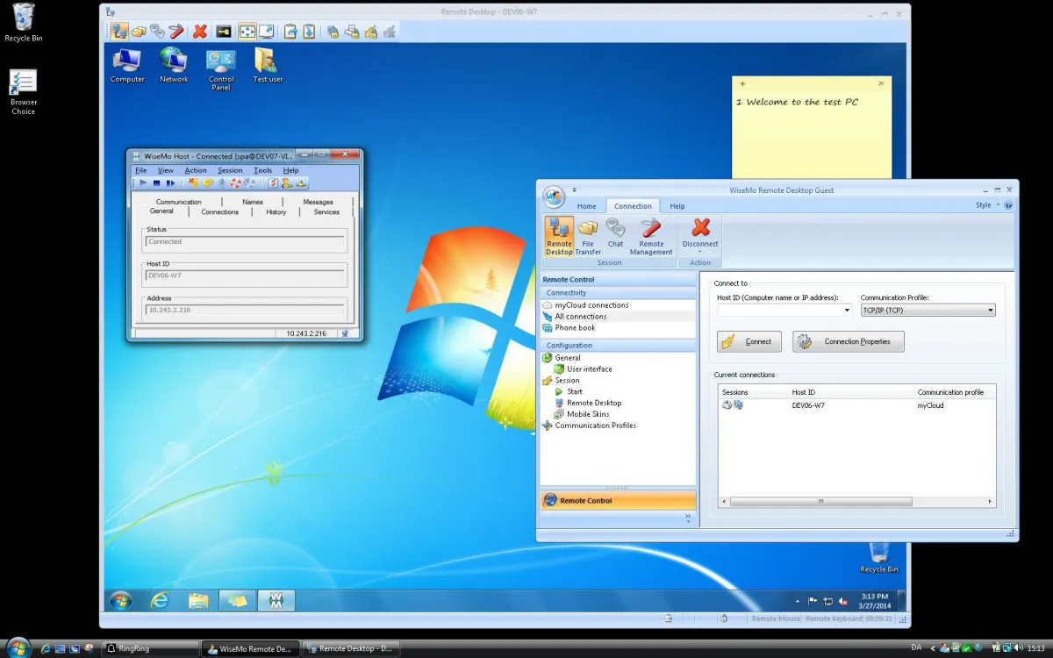Expand the Host ID dropdown arrow
The image size is (1053, 658).
pyautogui.click(x=847, y=311)
